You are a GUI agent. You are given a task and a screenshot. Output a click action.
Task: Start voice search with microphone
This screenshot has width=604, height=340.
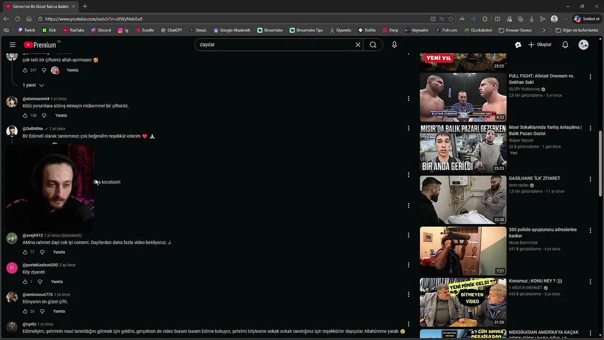click(394, 45)
